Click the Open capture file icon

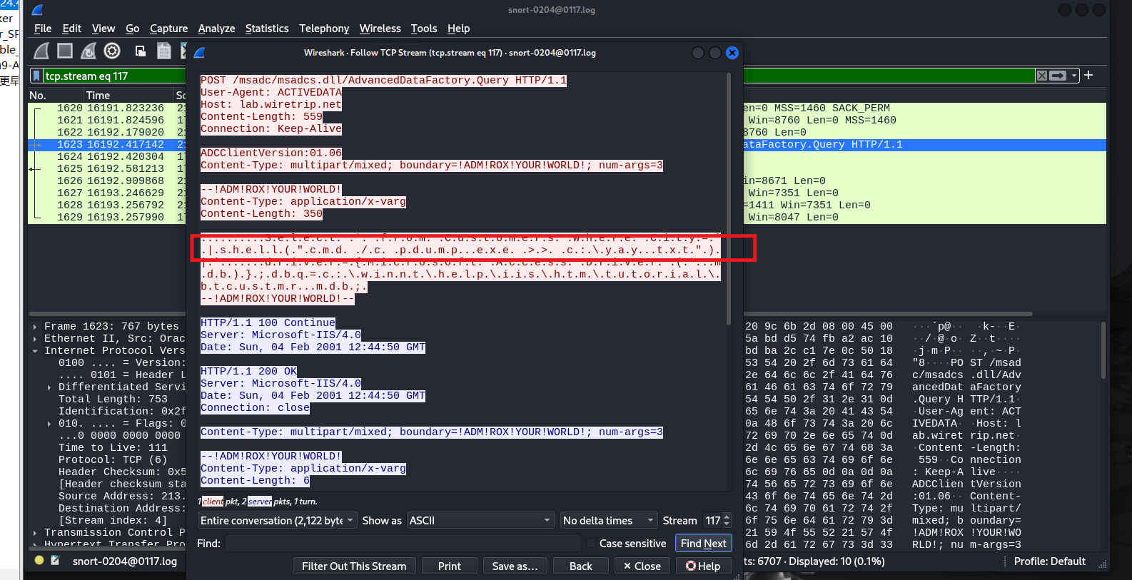click(x=141, y=51)
